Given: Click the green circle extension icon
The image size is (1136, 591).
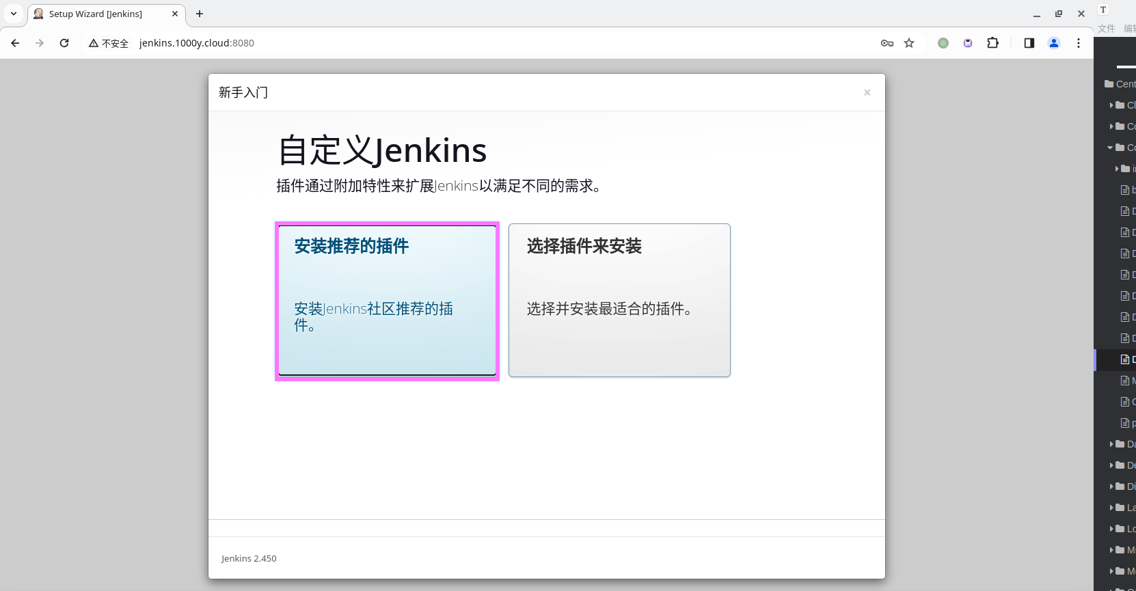Looking at the screenshot, I should (943, 43).
